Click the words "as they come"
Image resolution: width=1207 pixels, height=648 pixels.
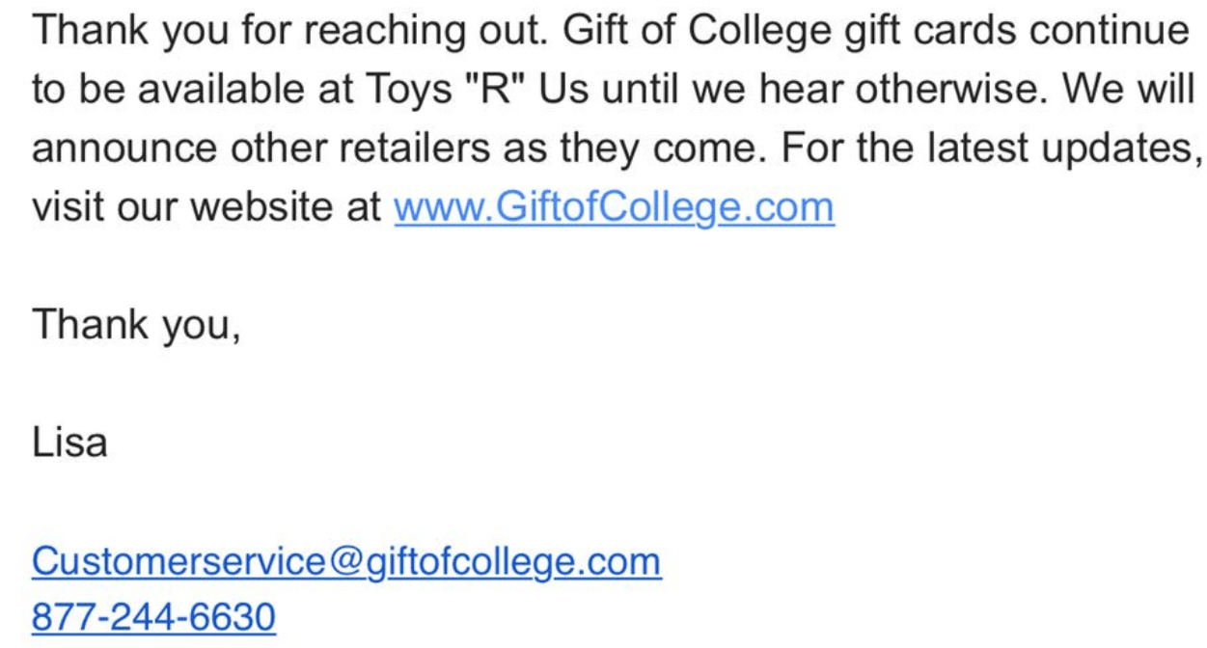(x=626, y=148)
